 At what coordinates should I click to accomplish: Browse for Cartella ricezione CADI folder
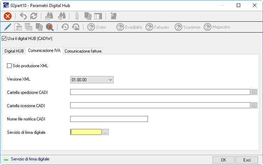(254, 105)
